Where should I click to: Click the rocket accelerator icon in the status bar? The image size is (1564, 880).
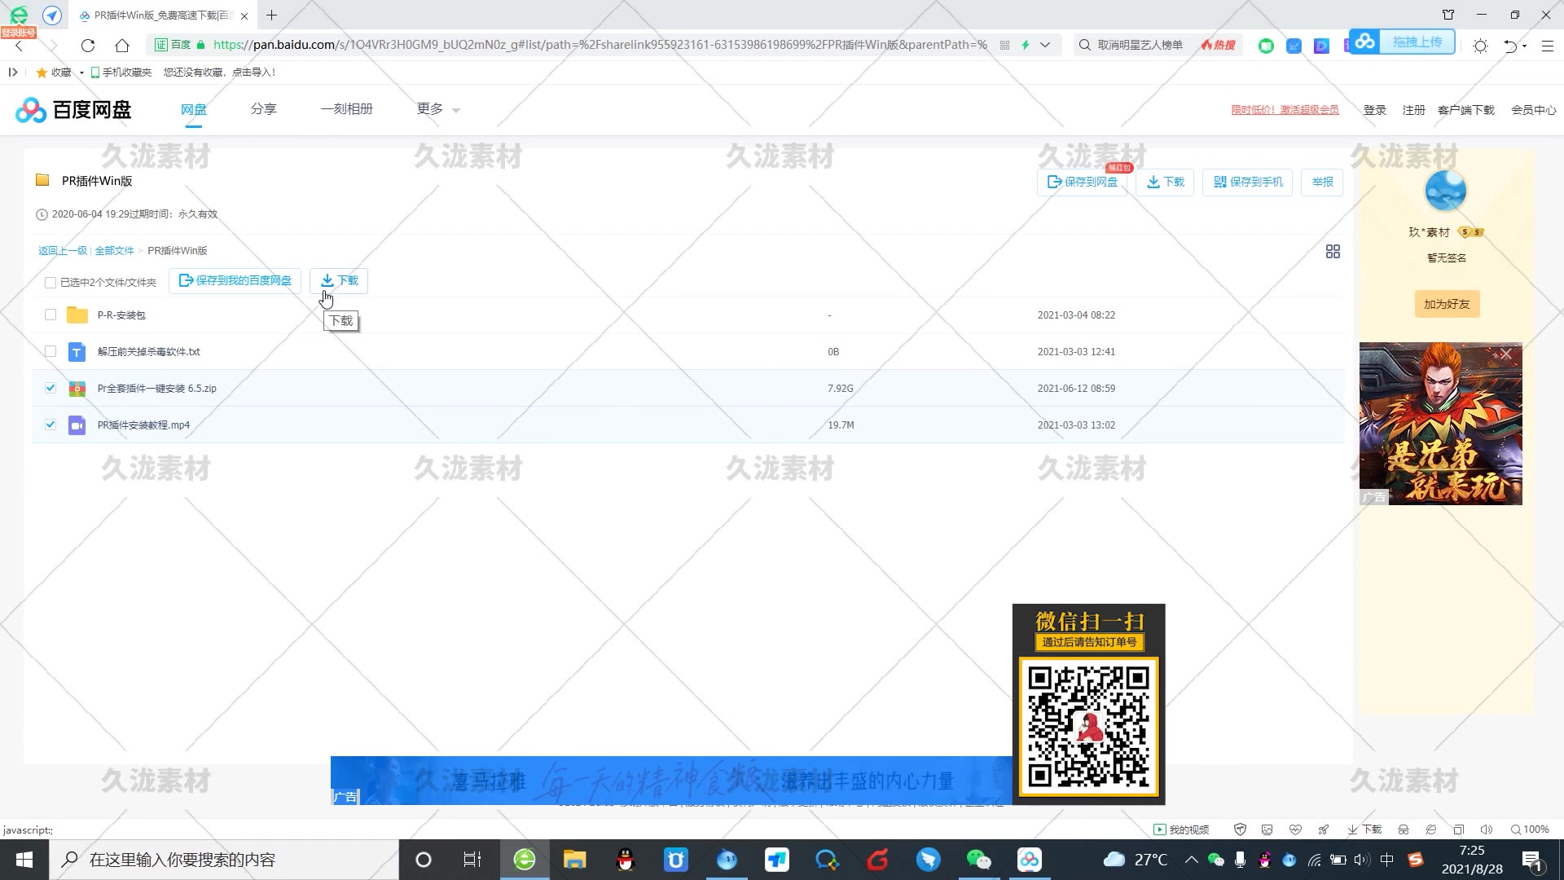1324,829
